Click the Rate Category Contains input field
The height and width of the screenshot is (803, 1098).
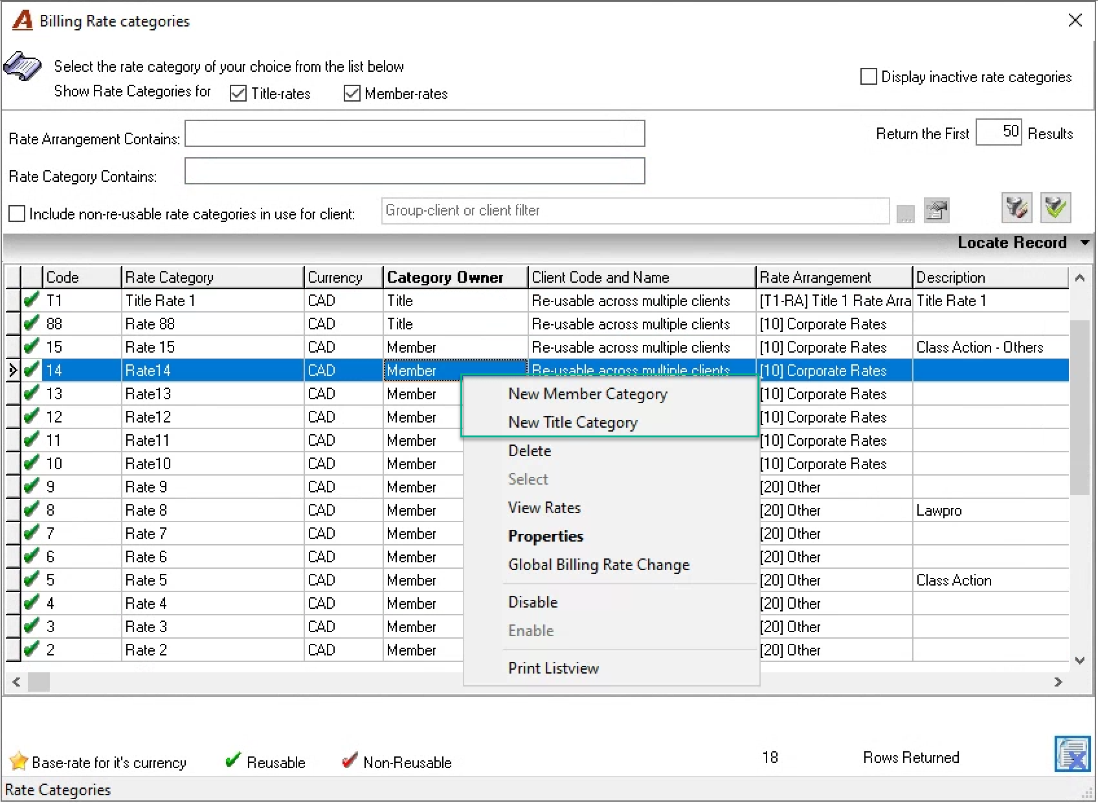tap(415, 171)
